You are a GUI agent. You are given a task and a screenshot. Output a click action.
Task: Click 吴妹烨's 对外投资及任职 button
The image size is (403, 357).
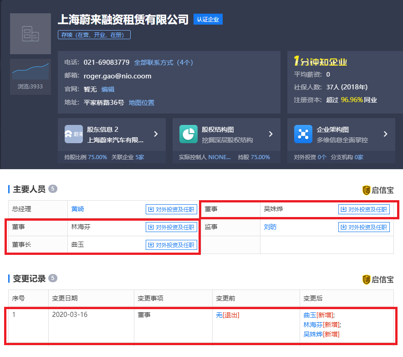point(364,209)
